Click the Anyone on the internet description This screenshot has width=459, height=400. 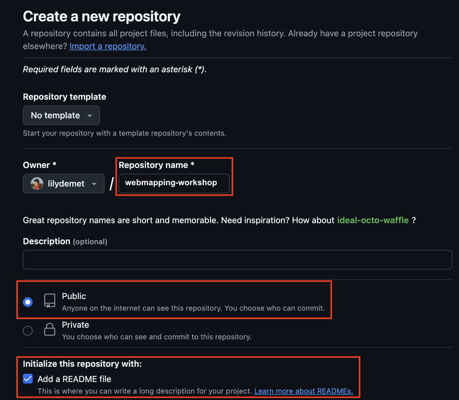(x=194, y=308)
